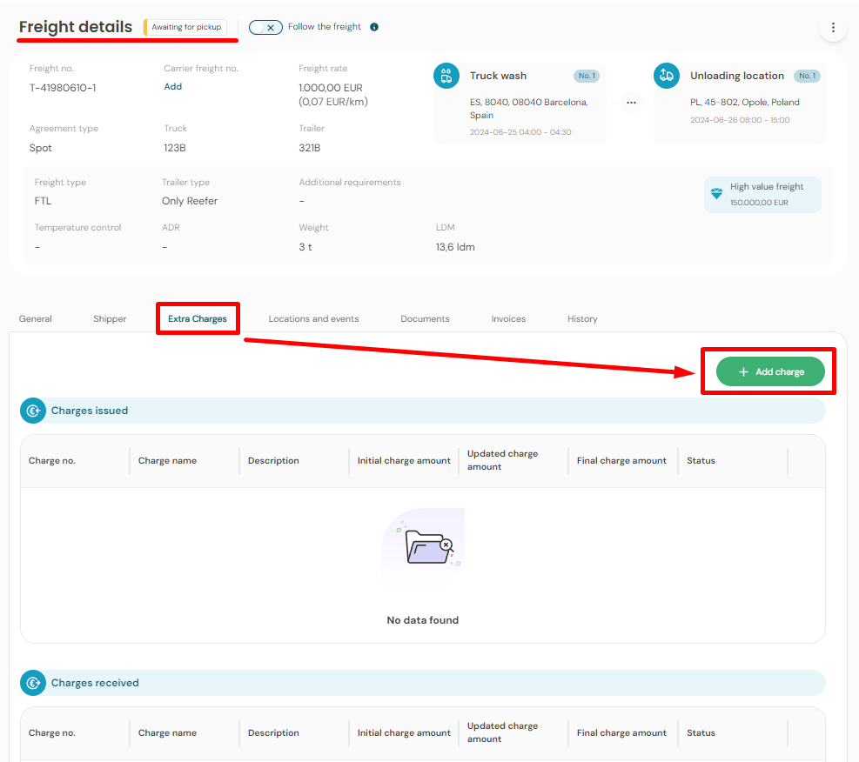Switch to the Documents tab

coord(425,318)
